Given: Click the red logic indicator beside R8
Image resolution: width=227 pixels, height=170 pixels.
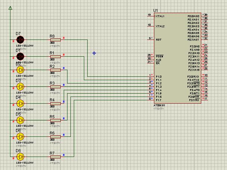Looking at the screenshot, I should tap(64, 38).
